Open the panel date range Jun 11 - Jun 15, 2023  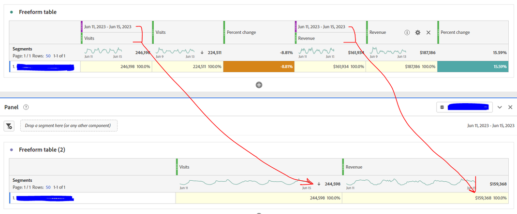click(490, 126)
